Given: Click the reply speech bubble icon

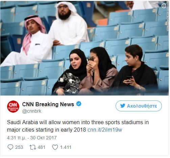Looking at the screenshot, I should click(10, 147).
